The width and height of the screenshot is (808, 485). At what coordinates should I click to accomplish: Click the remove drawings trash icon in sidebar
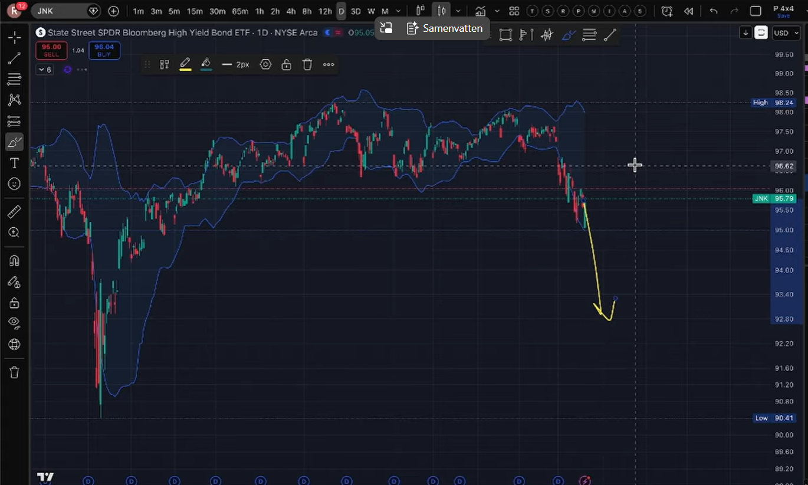pos(15,372)
